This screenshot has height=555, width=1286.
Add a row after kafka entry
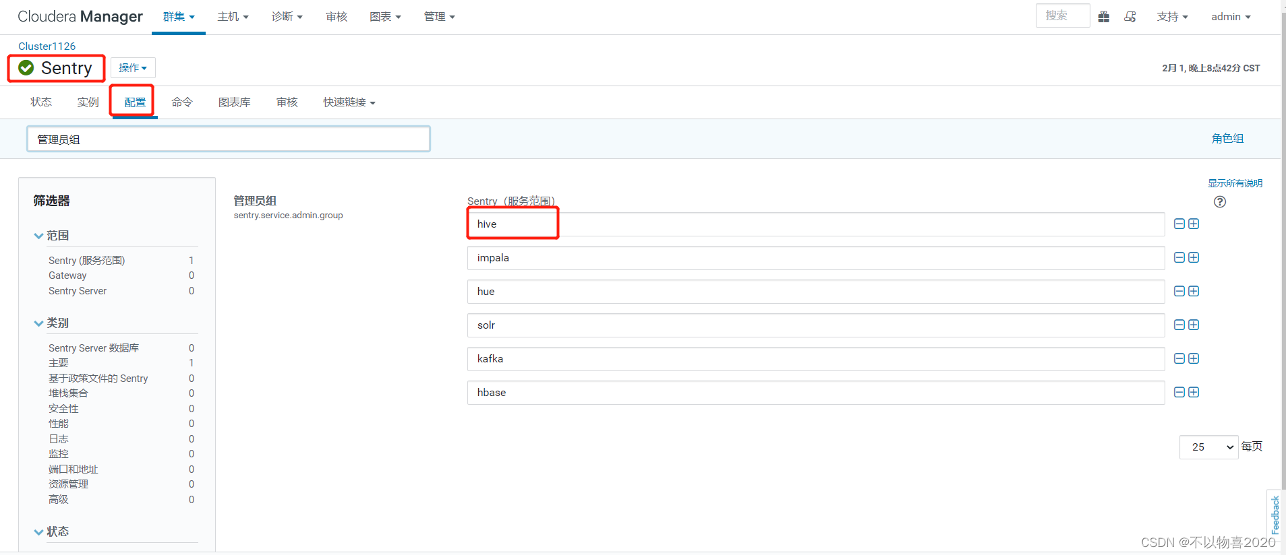point(1194,358)
